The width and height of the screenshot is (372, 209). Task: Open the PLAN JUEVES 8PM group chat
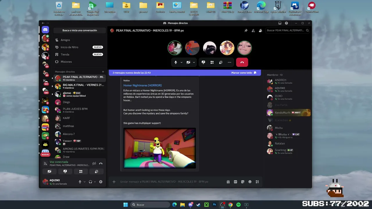click(80, 110)
